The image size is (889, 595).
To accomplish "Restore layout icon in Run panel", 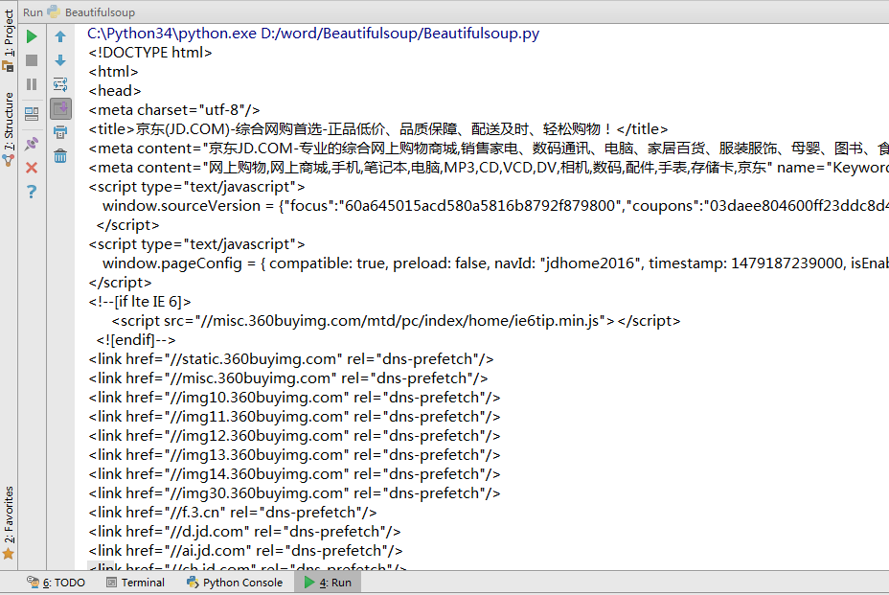I will [x=32, y=113].
